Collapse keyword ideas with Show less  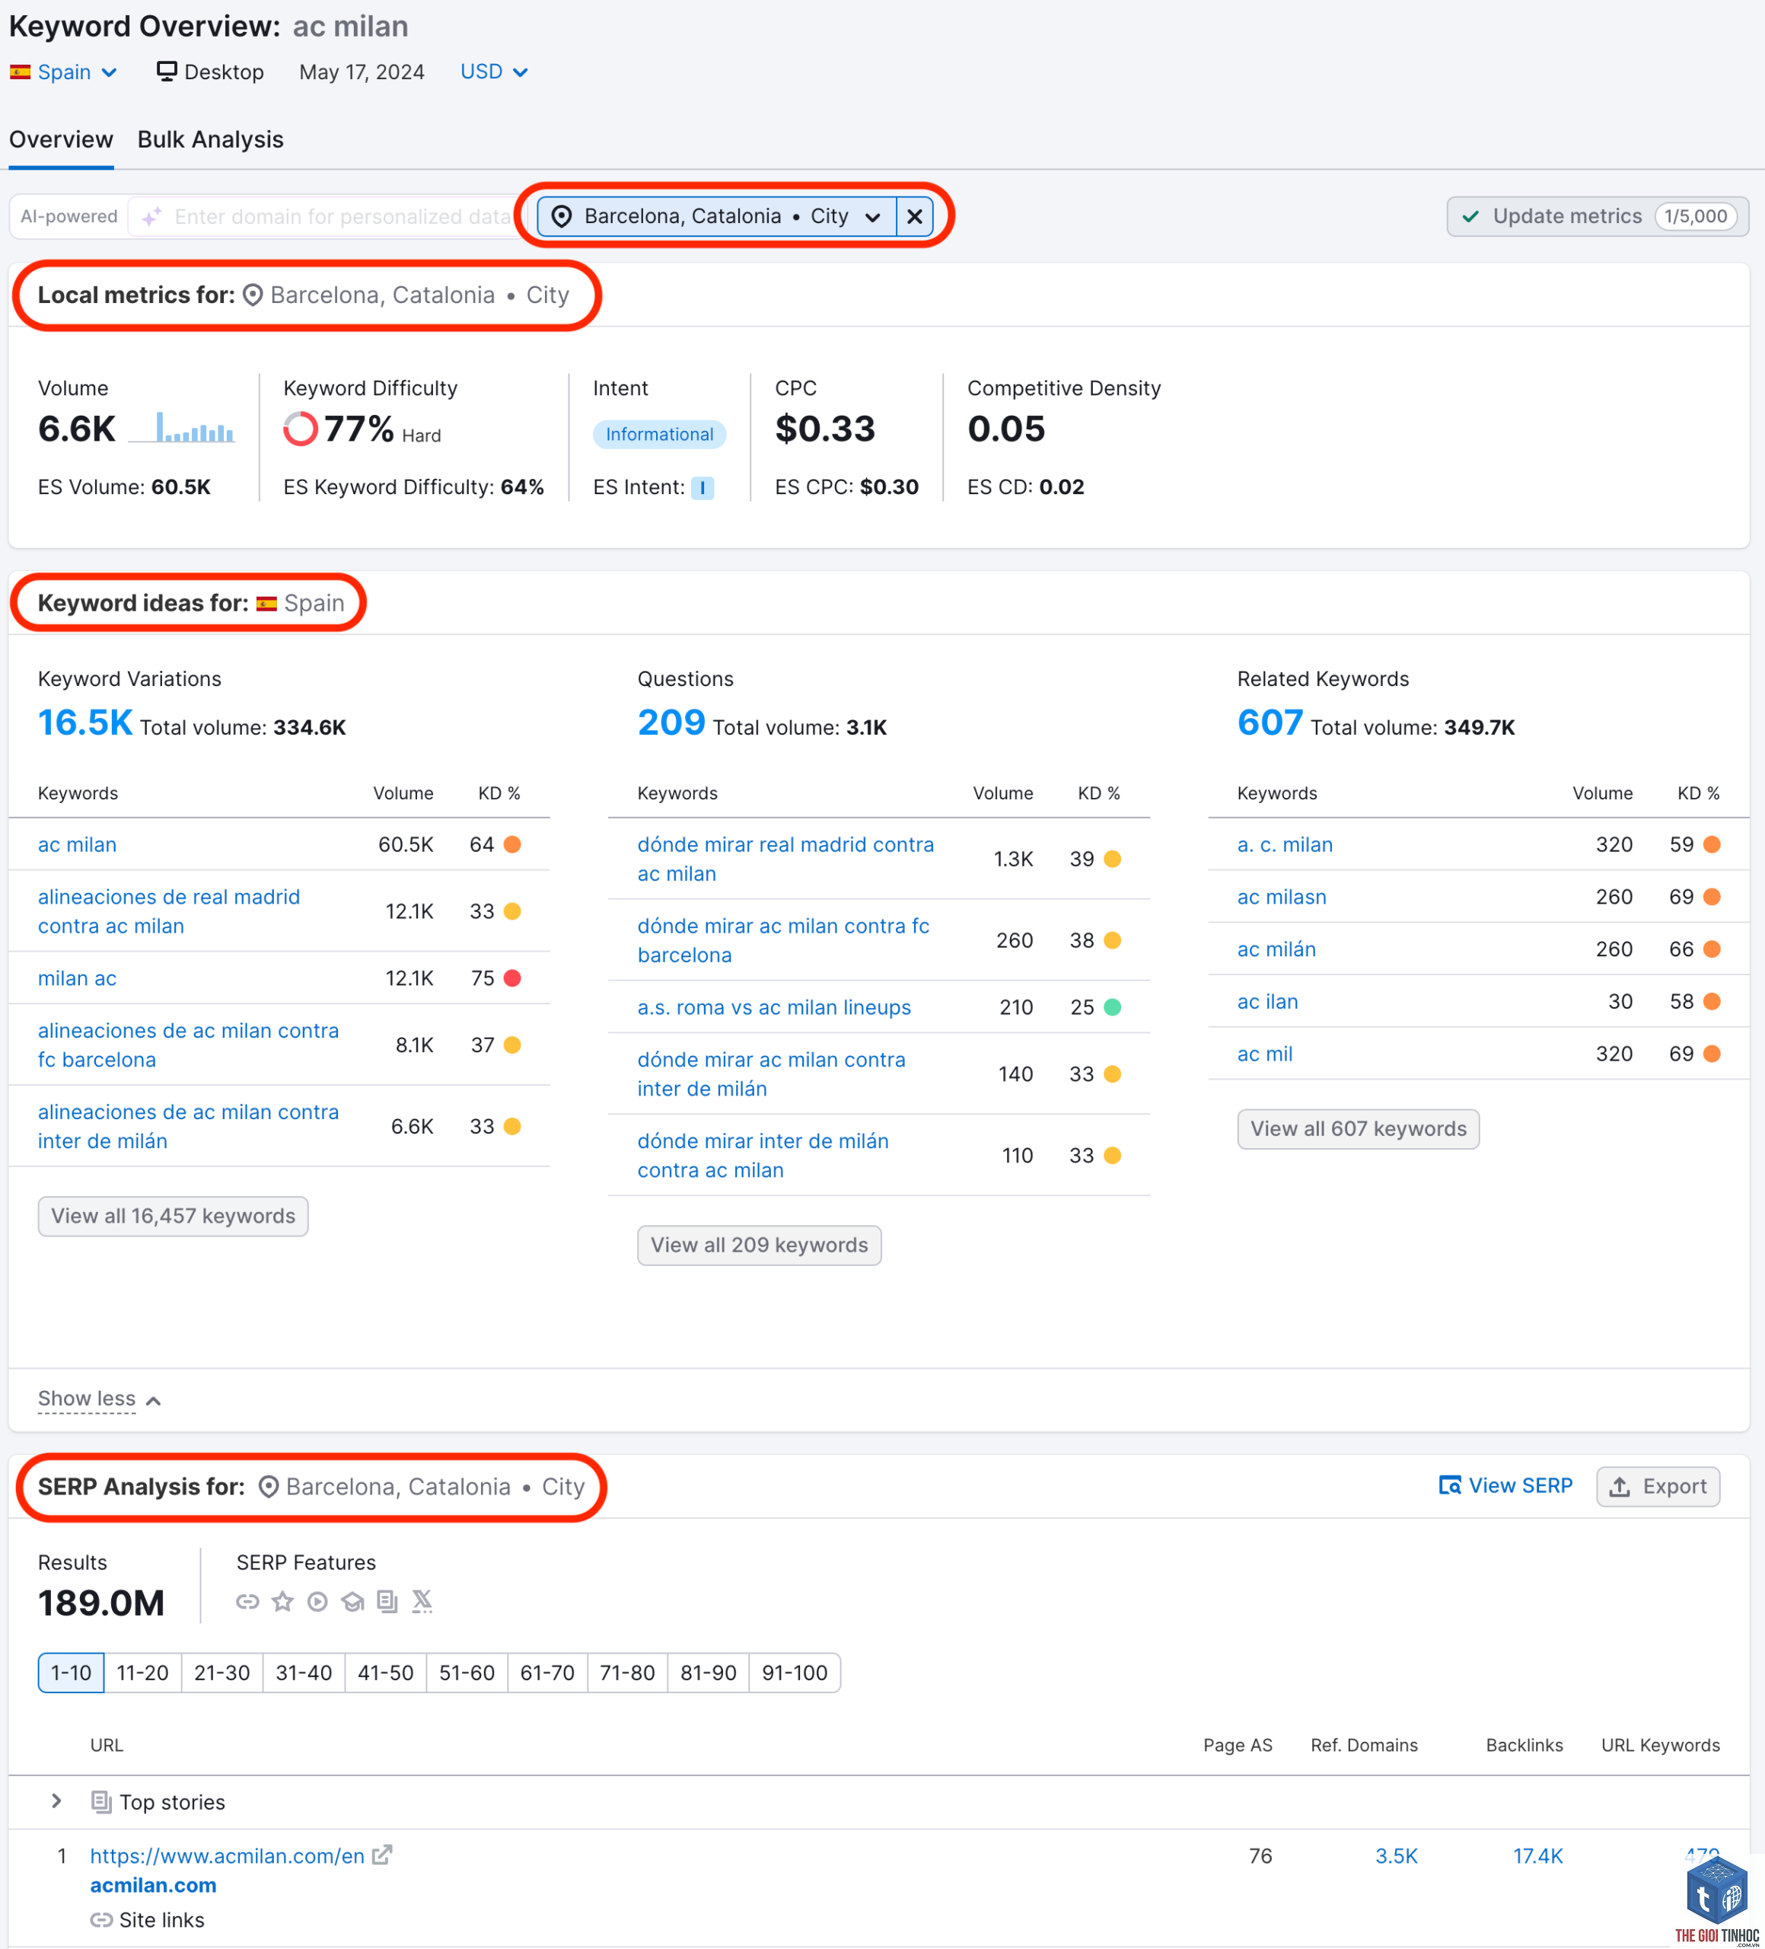pyautogui.click(x=99, y=1399)
